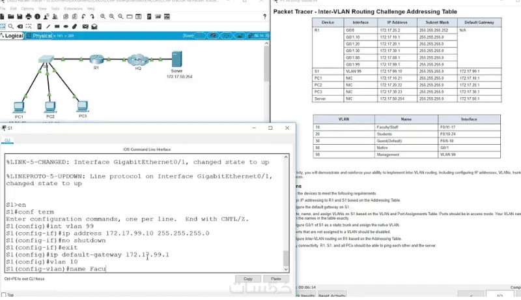Screen dimensions: 521x300
Task: Open a file with the folder icon
Action: point(11,16)
